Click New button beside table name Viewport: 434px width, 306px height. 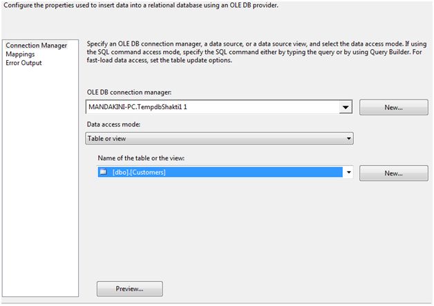coord(393,173)
